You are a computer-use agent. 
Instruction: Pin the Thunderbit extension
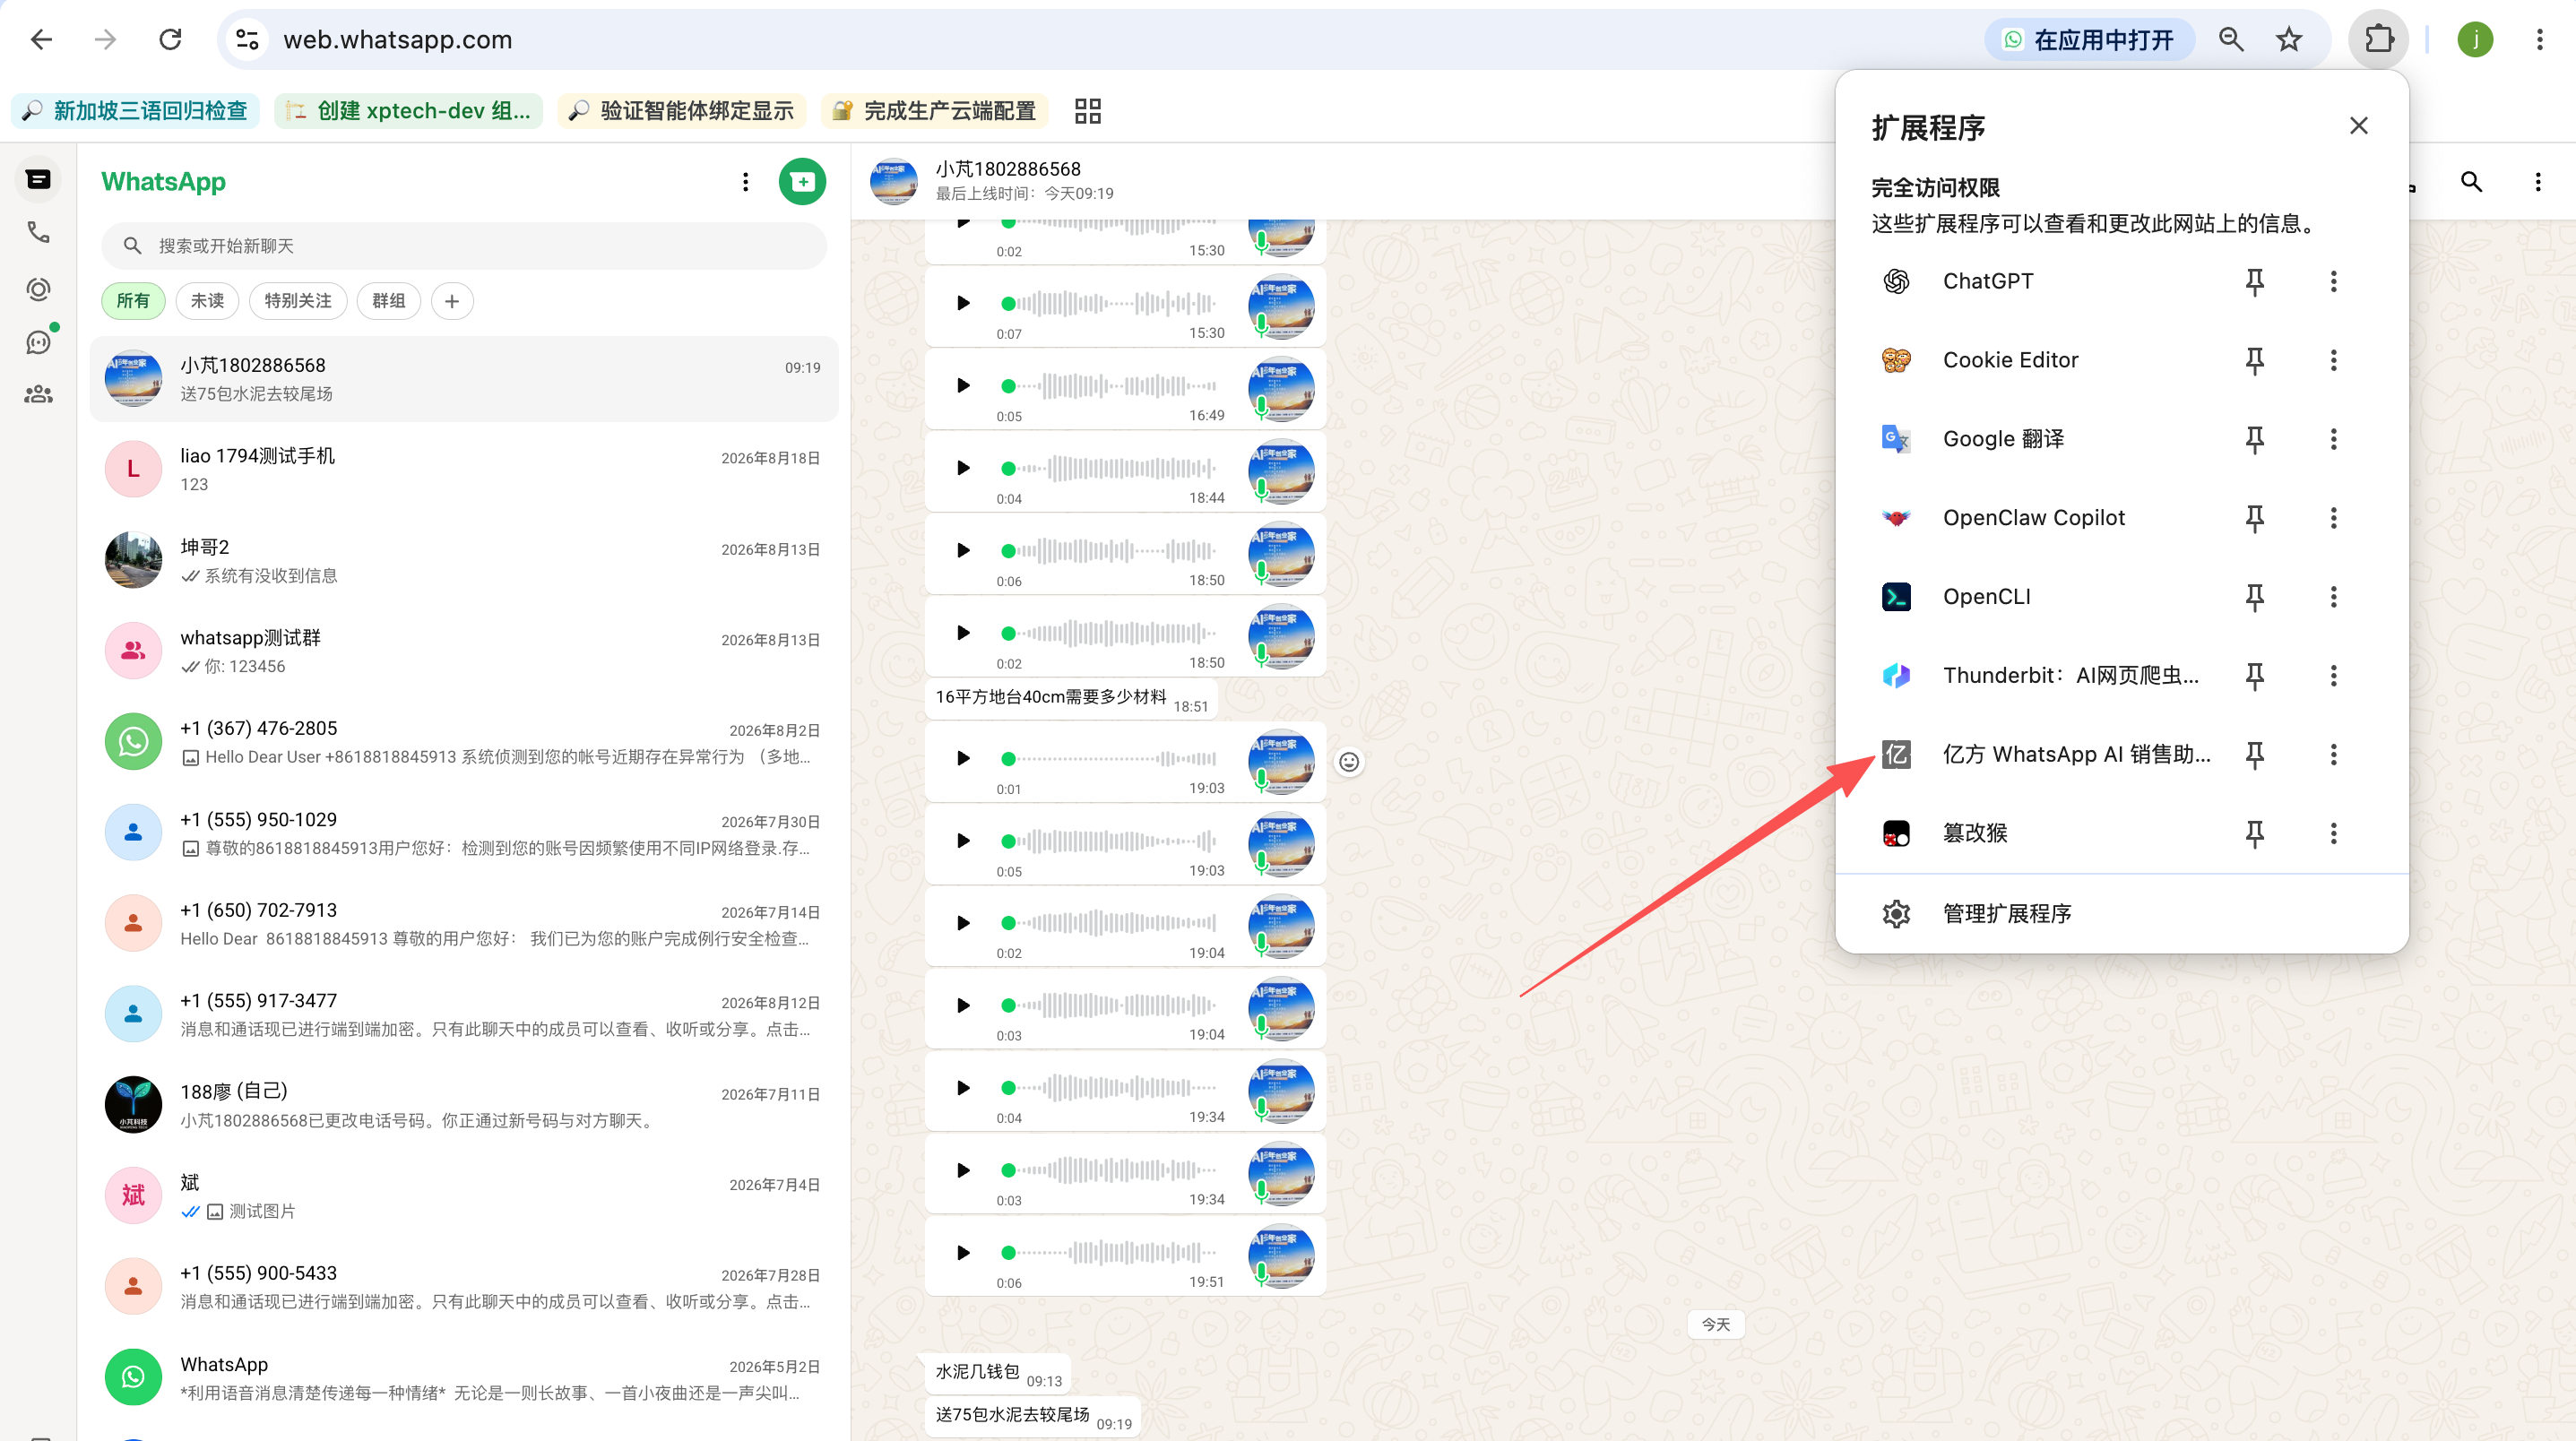pyautogui.click(x=2254, y=676)
